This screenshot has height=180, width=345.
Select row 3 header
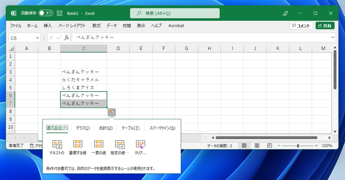tap(10, 72)
